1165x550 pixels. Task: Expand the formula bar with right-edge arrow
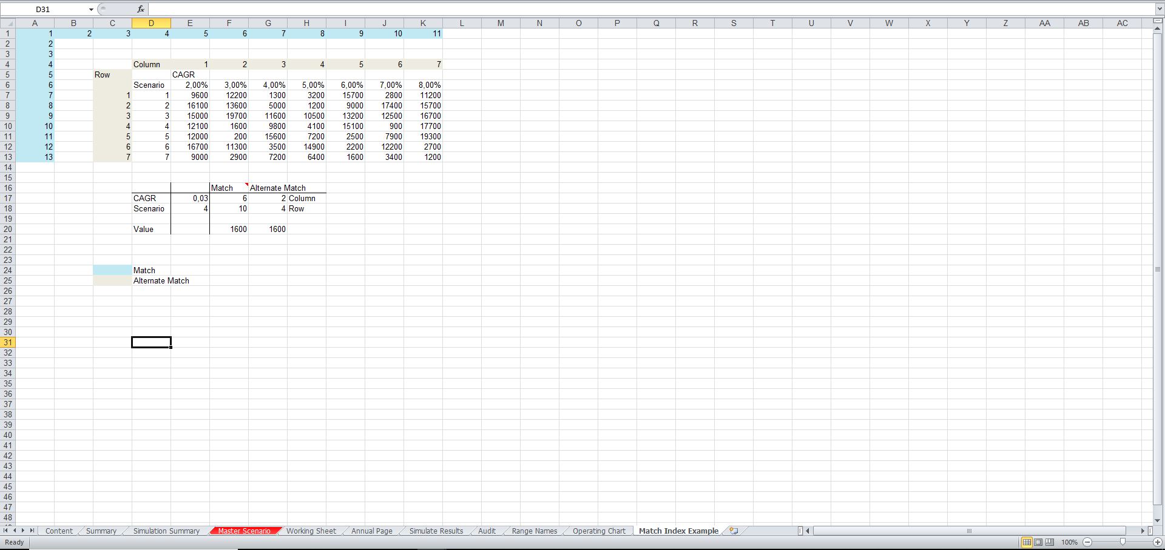[1159, 9]
